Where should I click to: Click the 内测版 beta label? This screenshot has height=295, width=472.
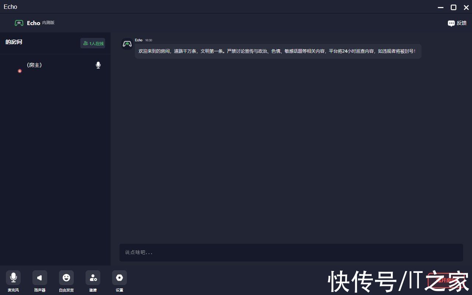coord(48,23)
